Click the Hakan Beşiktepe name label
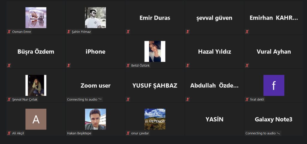Screen dimensions: 307x144 (x=79, y=133)
